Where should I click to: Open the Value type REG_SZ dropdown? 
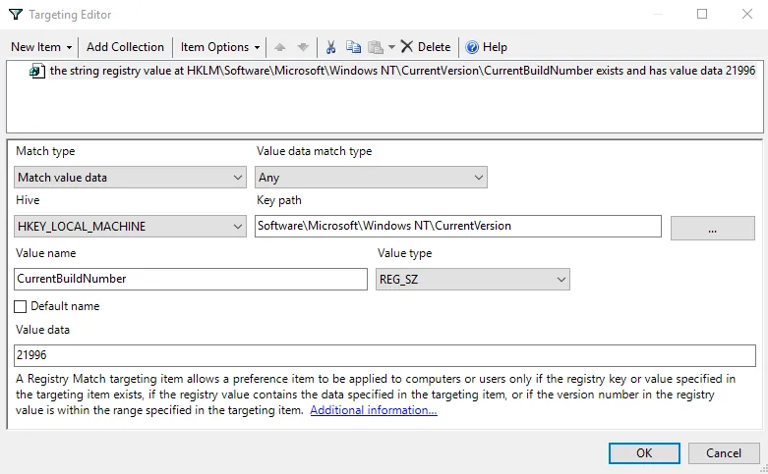tap(472, 279)
